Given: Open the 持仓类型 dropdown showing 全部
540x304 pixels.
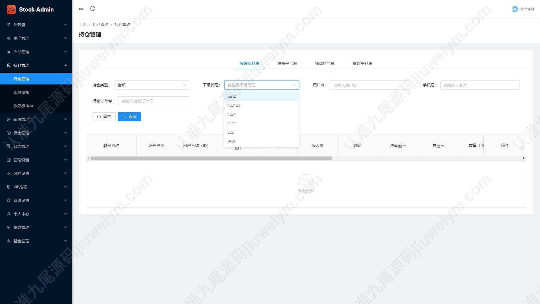Looking at the screenshot, I should (152, 85).
